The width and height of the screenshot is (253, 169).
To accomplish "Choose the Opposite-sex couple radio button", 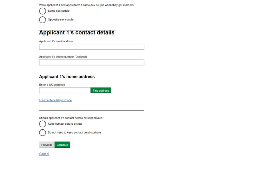I will pos(42,20).
